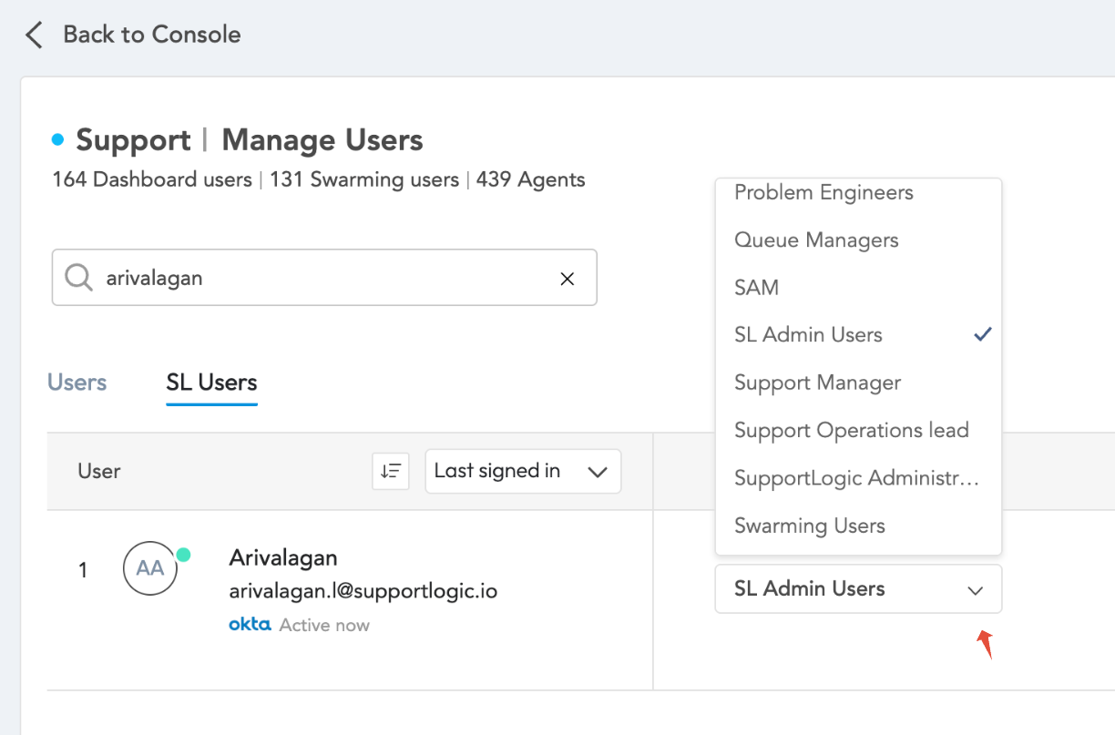Viewport: 1115px width, 735px height.
Task: Open the Last signed in dropdown
Action: coord(523,471)
